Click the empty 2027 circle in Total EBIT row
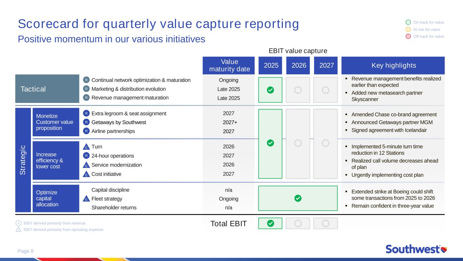463x261 pixels. point(325,223)
